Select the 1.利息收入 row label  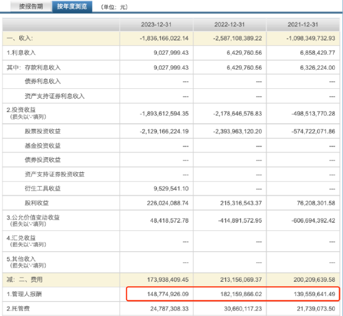click(x=21, y=53)
